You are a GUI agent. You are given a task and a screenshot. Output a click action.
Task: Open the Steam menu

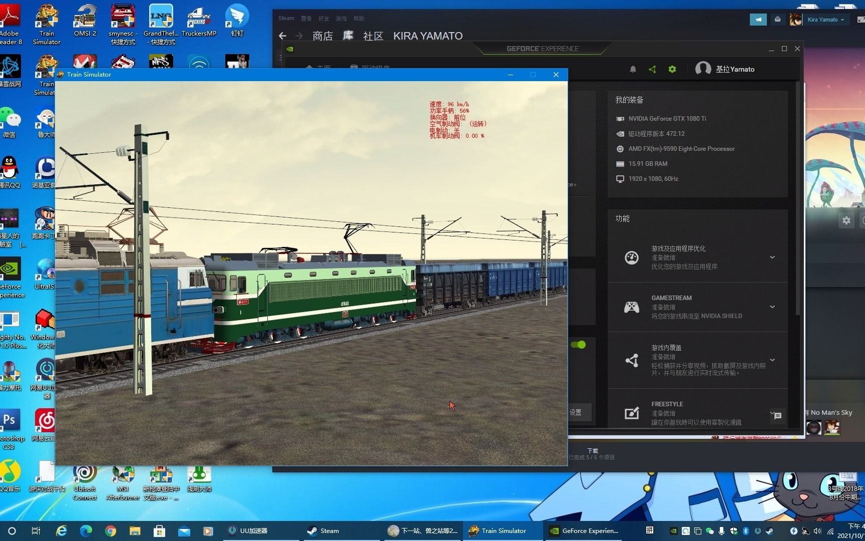(286, 19)
